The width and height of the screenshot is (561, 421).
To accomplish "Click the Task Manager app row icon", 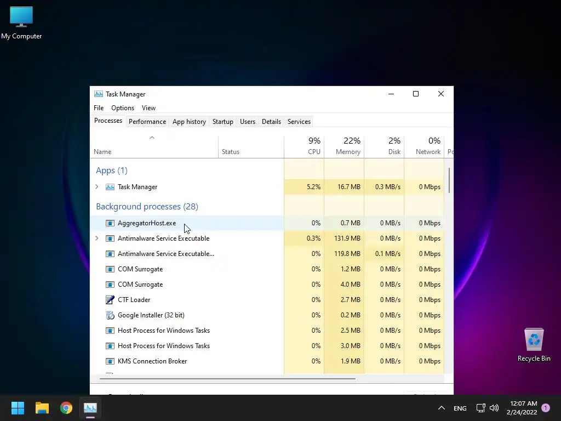I will (110, 187).
